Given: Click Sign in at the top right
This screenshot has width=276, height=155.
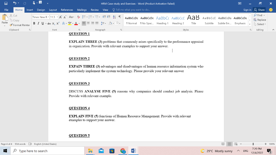Looking at the screenshot, I should coord(247,10).
